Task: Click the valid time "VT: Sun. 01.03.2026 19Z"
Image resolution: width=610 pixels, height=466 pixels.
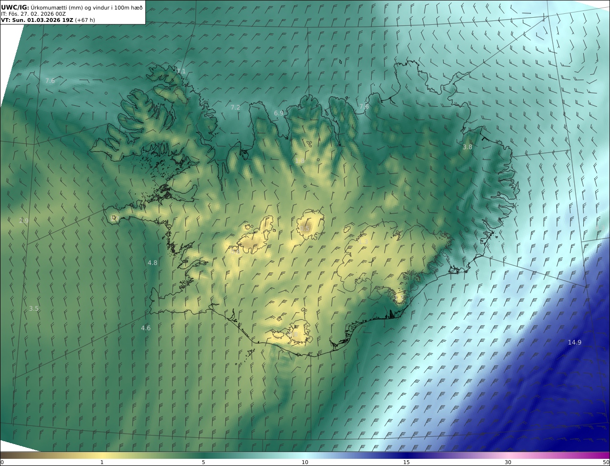Action: coord(37,20)
